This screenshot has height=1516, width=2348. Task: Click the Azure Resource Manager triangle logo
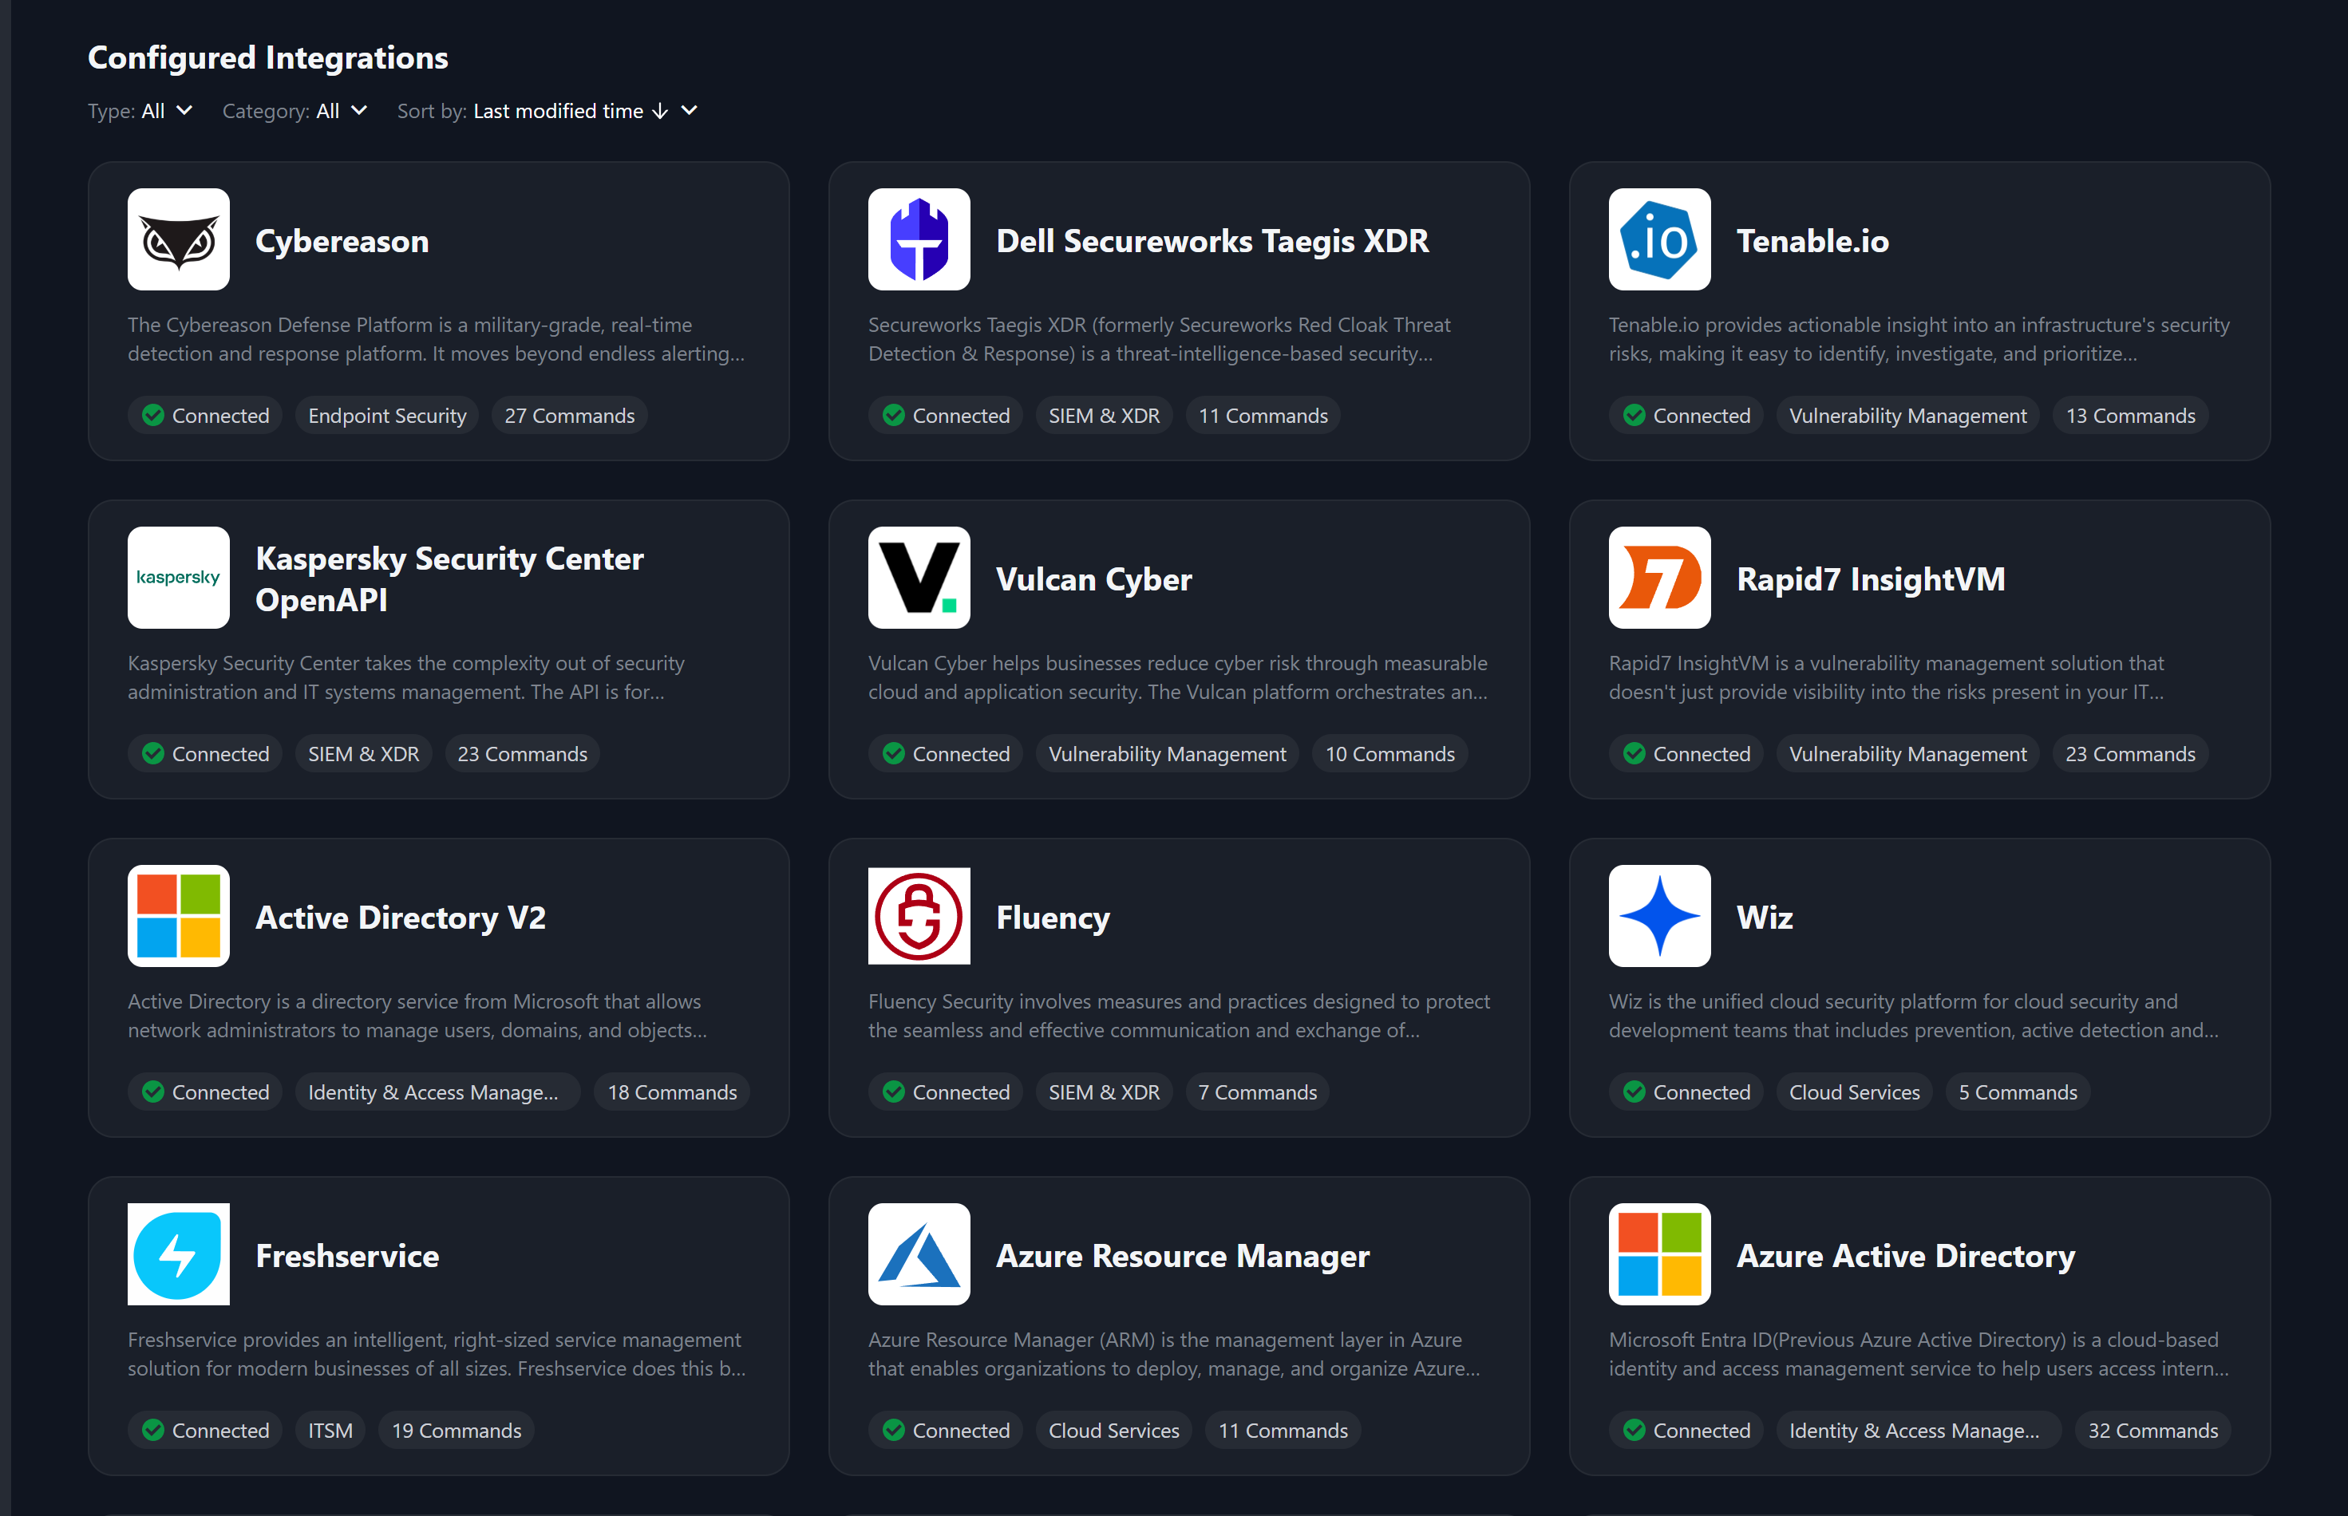click(x=919, y=1254)
